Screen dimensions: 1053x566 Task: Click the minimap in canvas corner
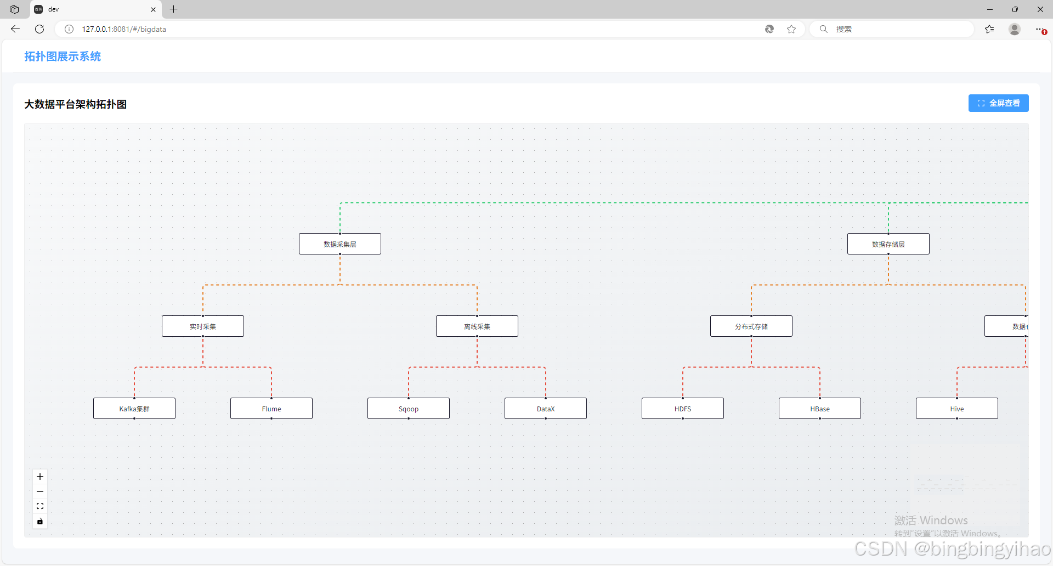[965, 485]
